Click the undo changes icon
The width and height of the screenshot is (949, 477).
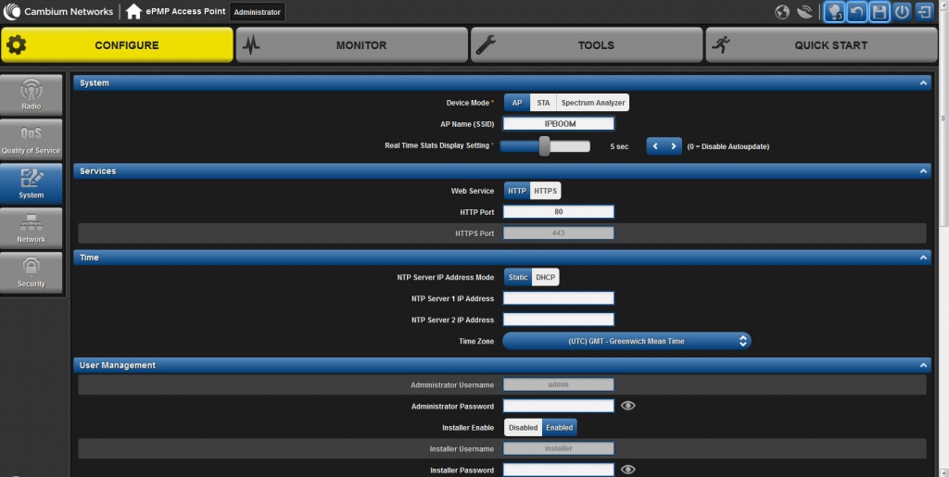(x=857, y=12)
